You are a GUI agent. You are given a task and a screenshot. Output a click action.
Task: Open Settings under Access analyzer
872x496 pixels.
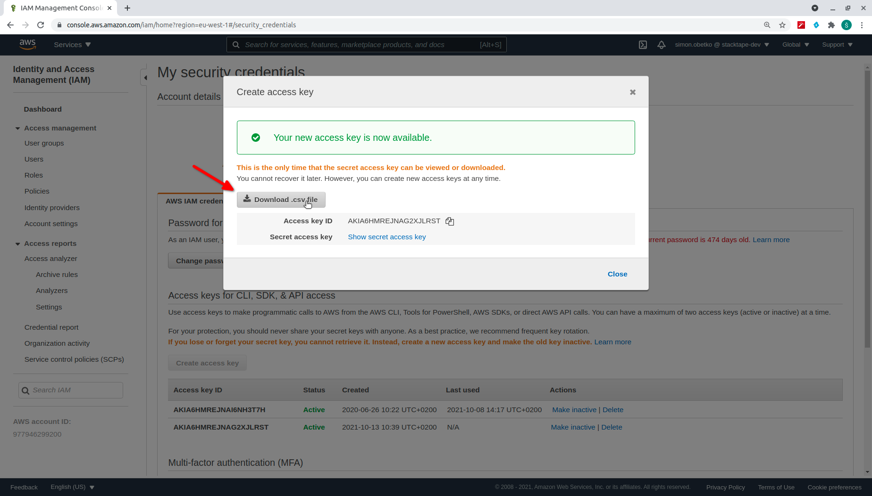[x=49, y=307]
